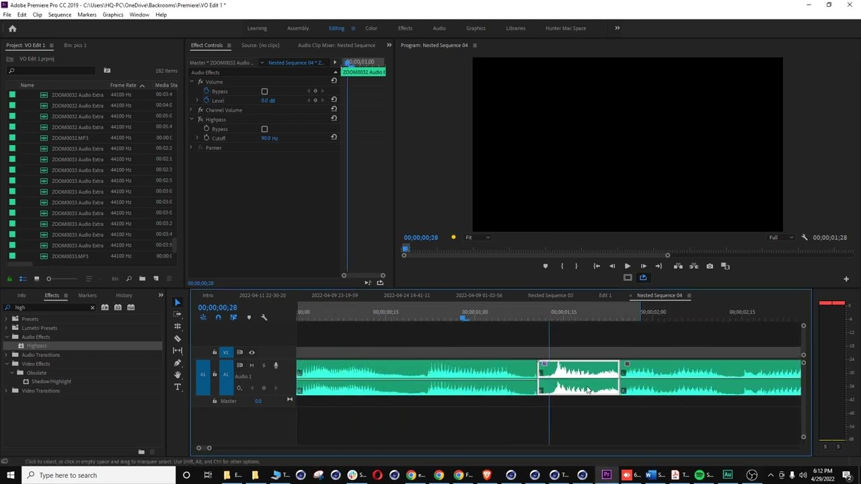The image size is (861, 484).
Task: Click Find magnifier in Project panel
Action: click(x=128, y=278)
